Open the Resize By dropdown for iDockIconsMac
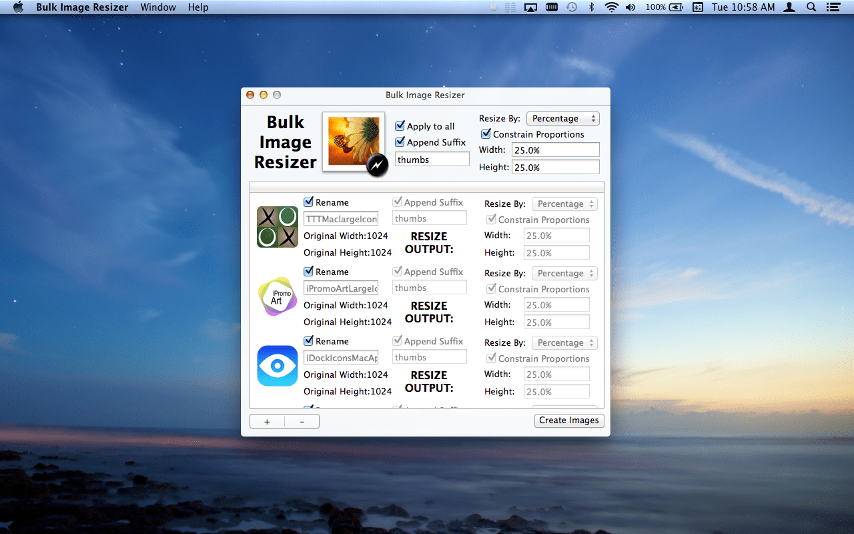The image size is (854, 534). tap(564, 342)
